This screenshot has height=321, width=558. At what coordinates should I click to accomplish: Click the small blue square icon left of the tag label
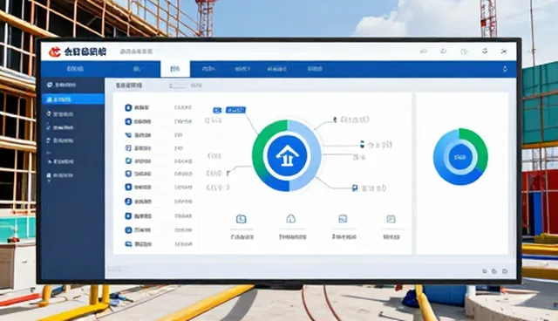click(x=217, y=110)
